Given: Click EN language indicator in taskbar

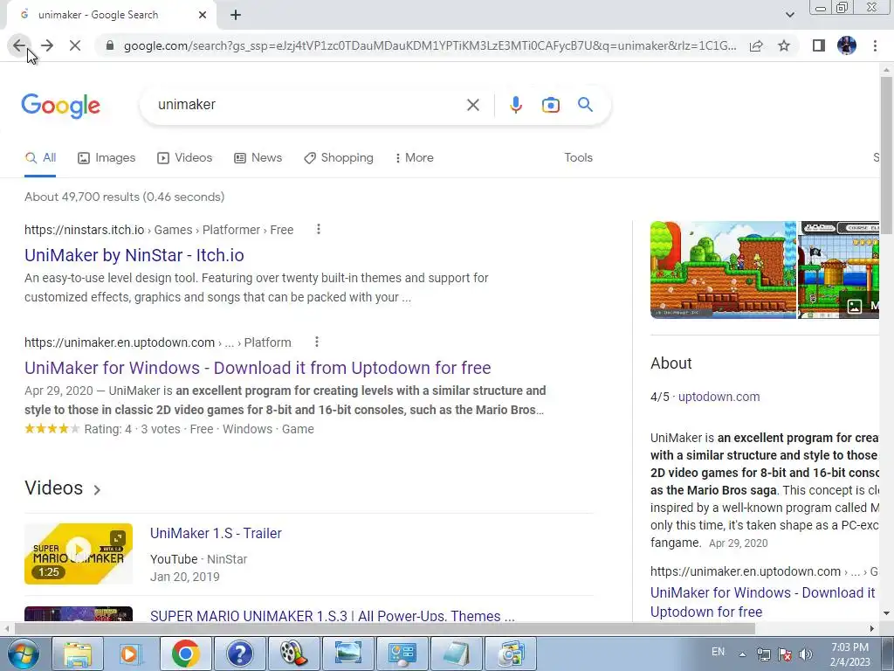Looking at the screenshot, I should pos(718,652).
